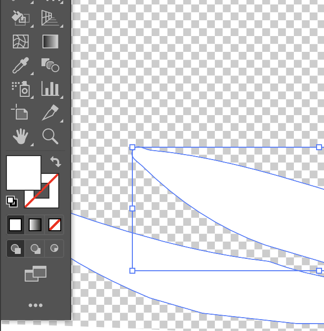Switch to Draw Inside mode

point(54,248)
